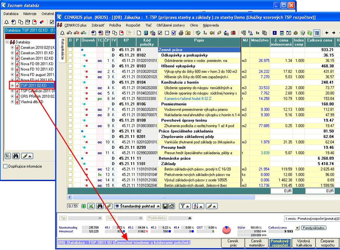Click the copy documents icon in CENKROS toolbar

pos(114,33)
